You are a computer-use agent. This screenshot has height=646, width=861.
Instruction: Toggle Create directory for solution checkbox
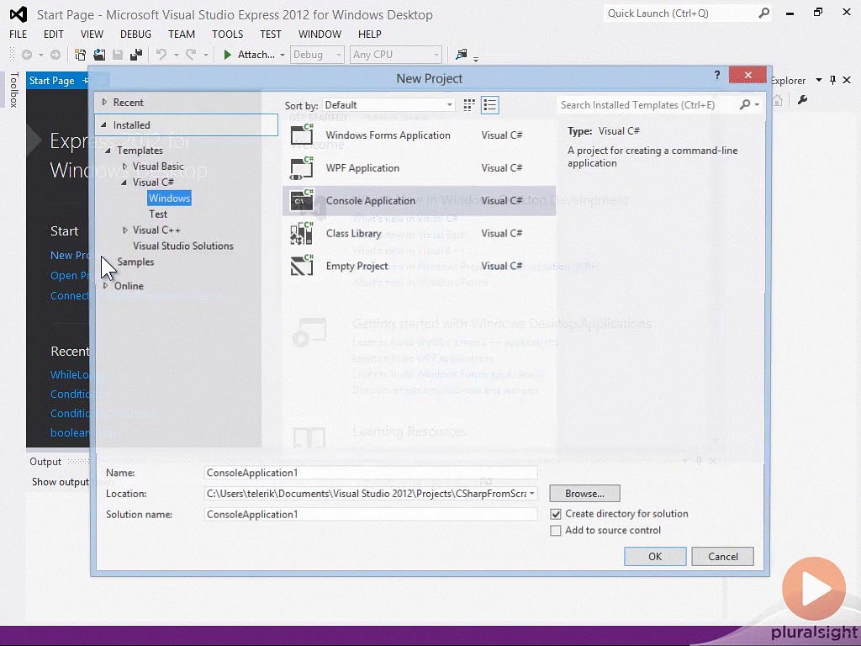point(556,514)
